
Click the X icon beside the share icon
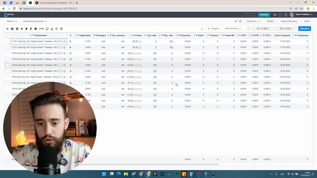click(236, 21)
